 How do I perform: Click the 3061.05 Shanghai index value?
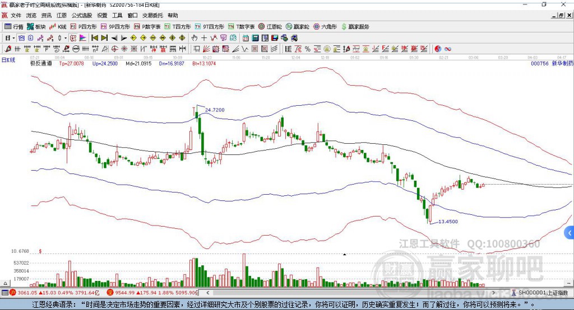point(27,293)
